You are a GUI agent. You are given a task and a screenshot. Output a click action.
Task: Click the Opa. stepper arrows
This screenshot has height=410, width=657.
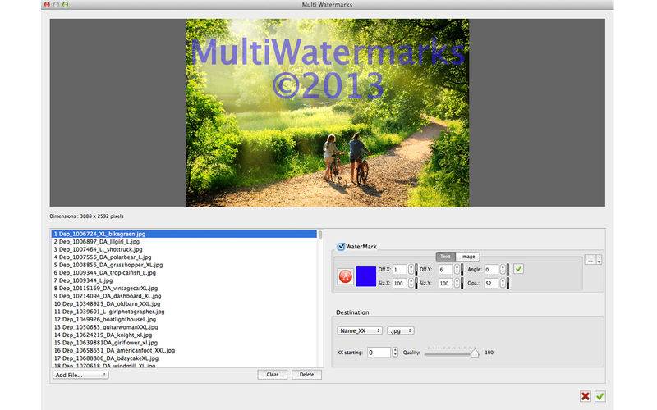coord(503,283)
